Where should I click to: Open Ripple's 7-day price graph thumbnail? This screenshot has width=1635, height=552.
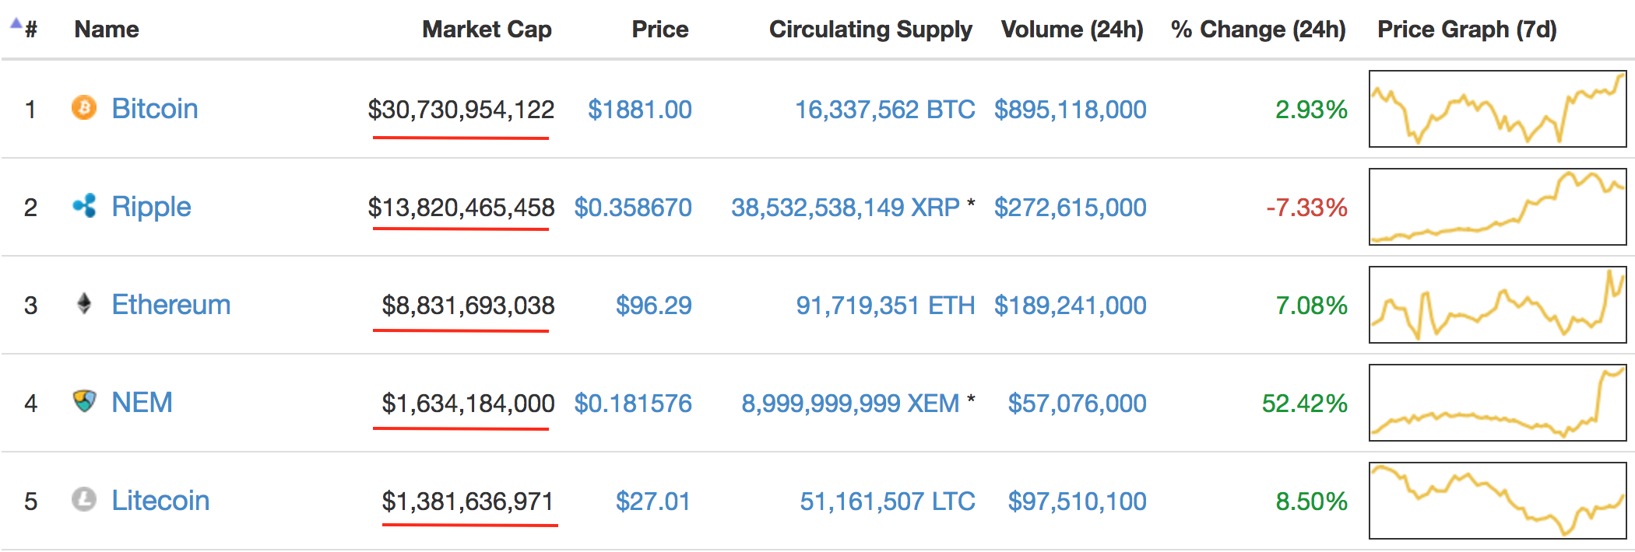[x=1497, y=207]
